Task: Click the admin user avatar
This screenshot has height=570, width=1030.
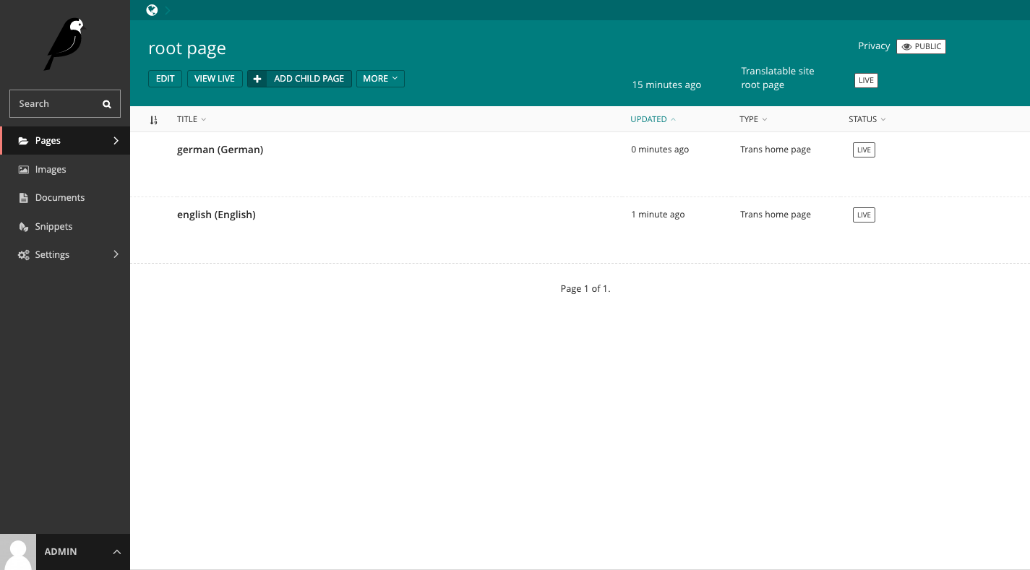Action: (18, 552)
